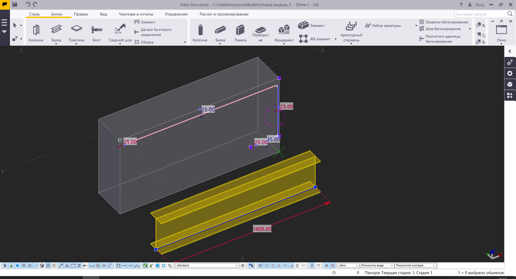This screenshot has height=279, width=516.
Task: Click the Арматурный стержень rebar icon
Action: [351, 26]
